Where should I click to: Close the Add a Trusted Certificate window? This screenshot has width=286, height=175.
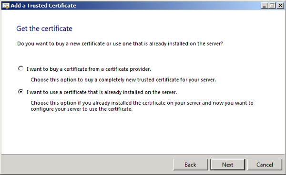click(280, 6)
